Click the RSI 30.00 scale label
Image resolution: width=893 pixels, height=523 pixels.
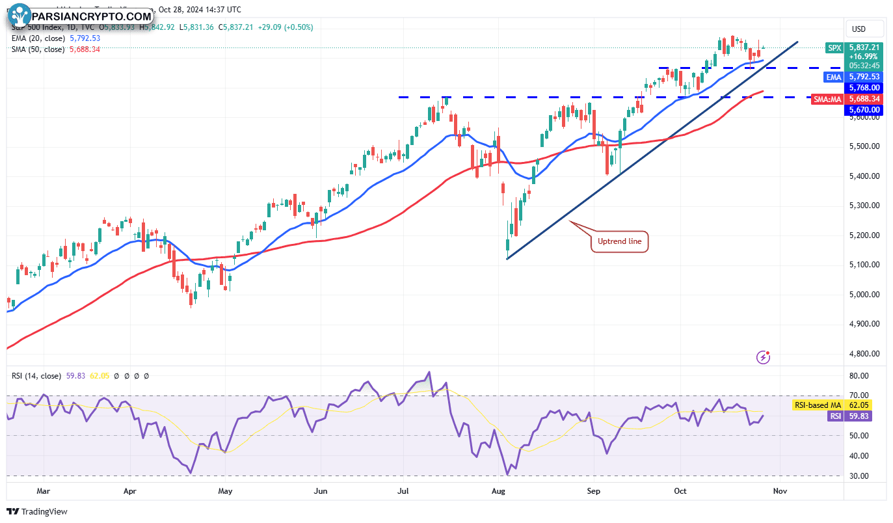tap(859, 476)
